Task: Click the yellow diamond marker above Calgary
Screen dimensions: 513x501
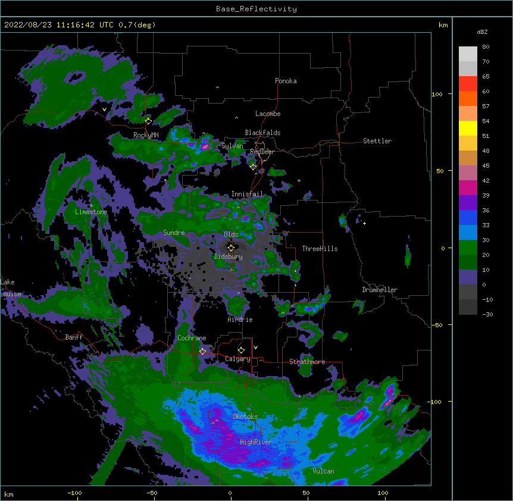Action: (241, 350)
